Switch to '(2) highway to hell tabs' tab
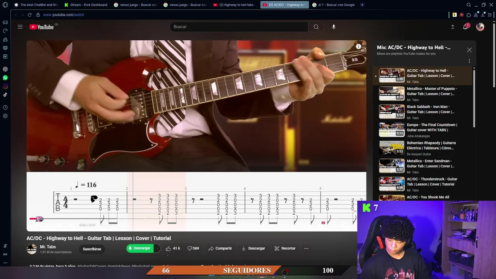The width and height of the screenshot is (496, 279). (x=234, y=5)
